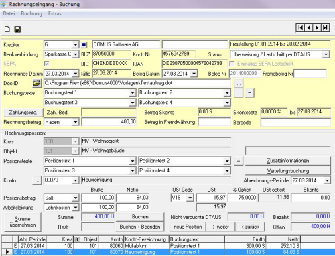The width and height of the screenshot is (335, 256).
Task: Click the Skonto 0,00 field
Action: pos(311,198)
